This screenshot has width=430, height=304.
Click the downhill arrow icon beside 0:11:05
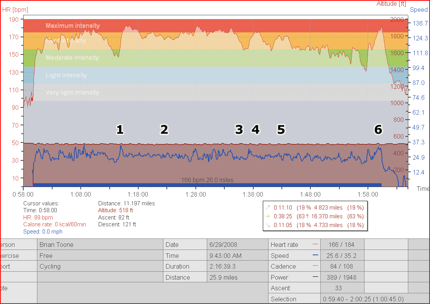[x=268, y=225]
